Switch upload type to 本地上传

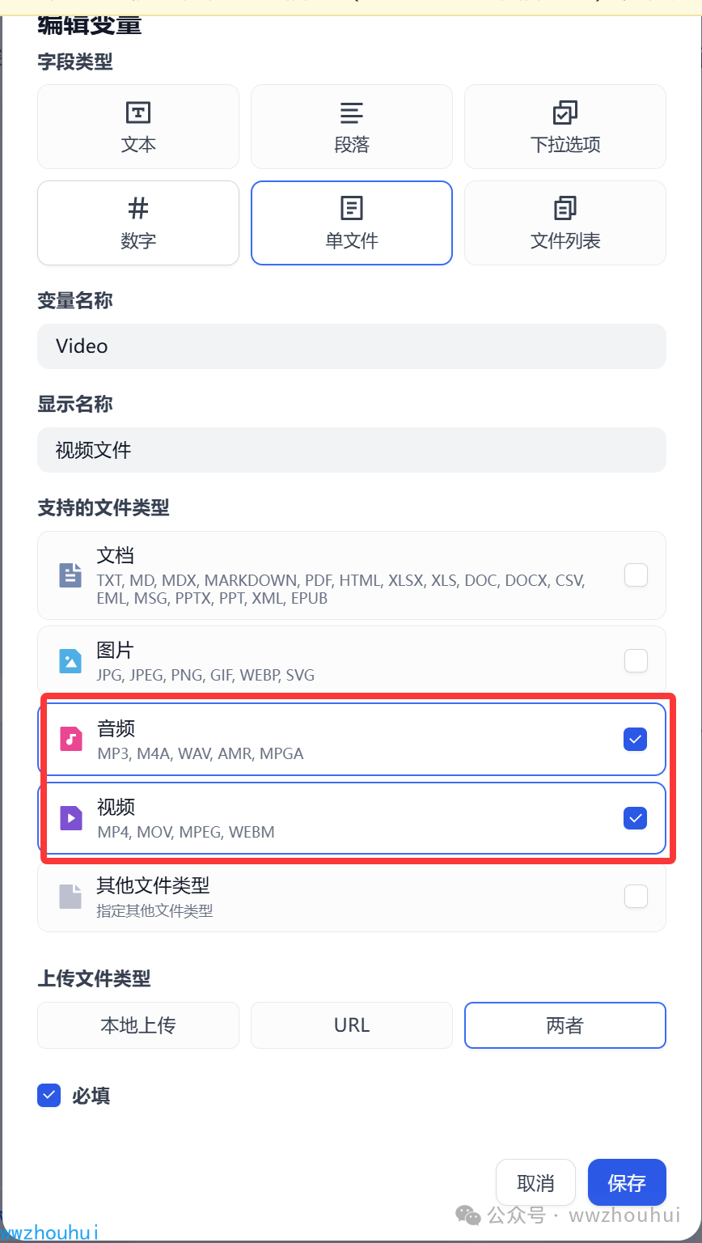coord(138,1025)
